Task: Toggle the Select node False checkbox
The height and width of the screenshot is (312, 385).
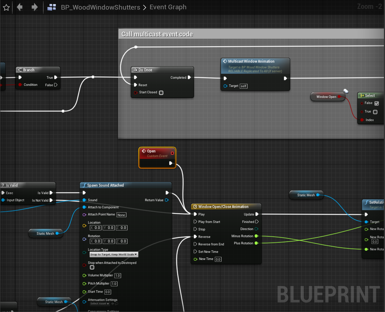Action: 376,103
